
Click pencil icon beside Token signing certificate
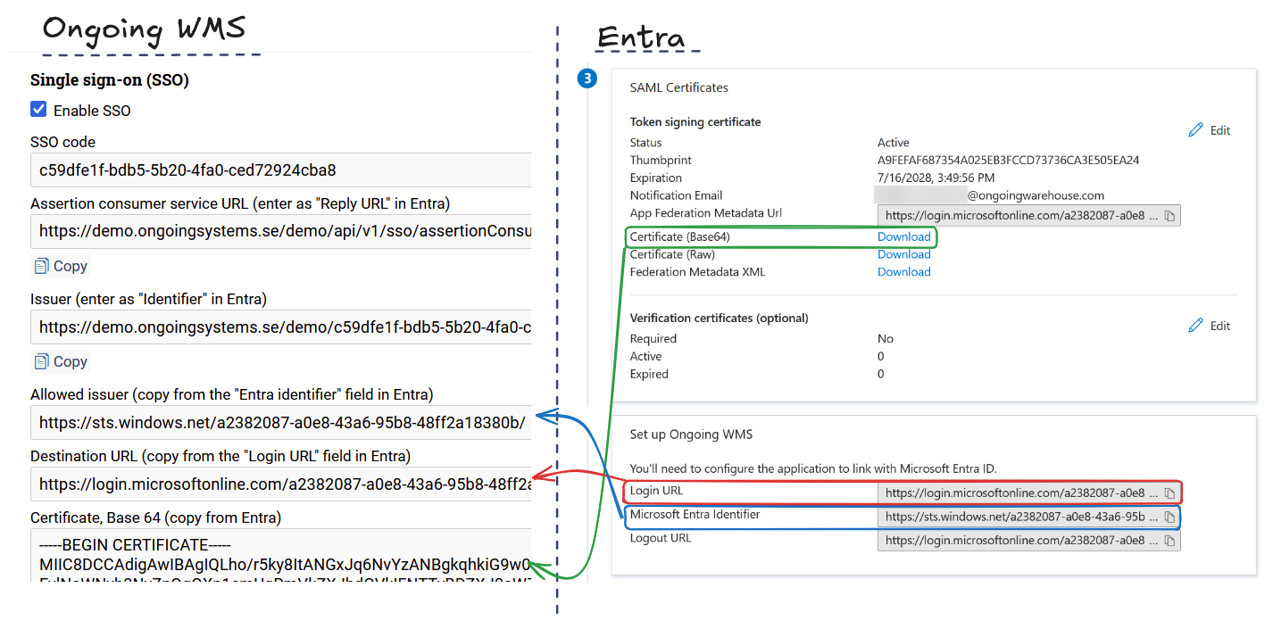click(x=1196, y=130)
